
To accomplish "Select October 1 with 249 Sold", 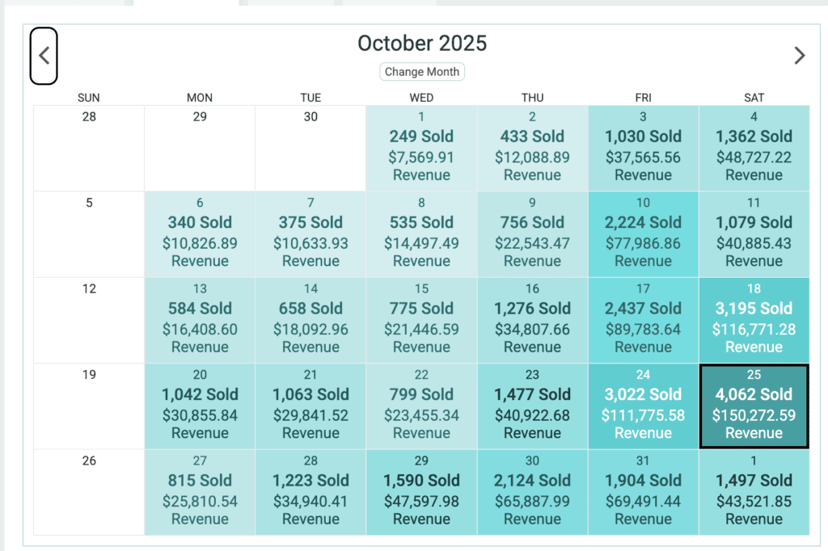I will point(421,148).
